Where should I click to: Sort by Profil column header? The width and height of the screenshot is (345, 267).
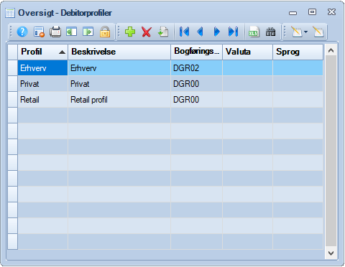[43, 52]
